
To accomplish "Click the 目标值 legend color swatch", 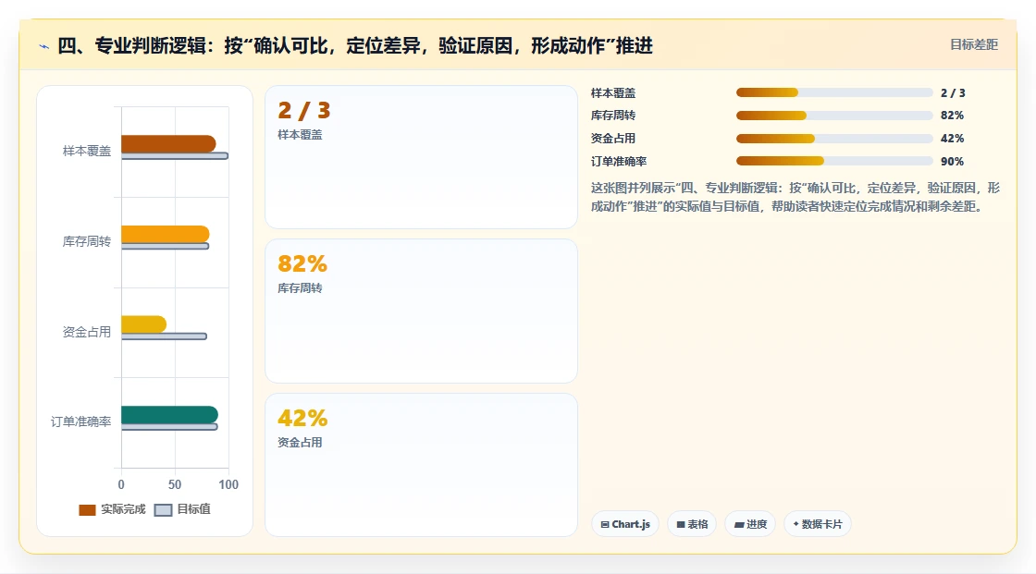I will coord(163,510).
